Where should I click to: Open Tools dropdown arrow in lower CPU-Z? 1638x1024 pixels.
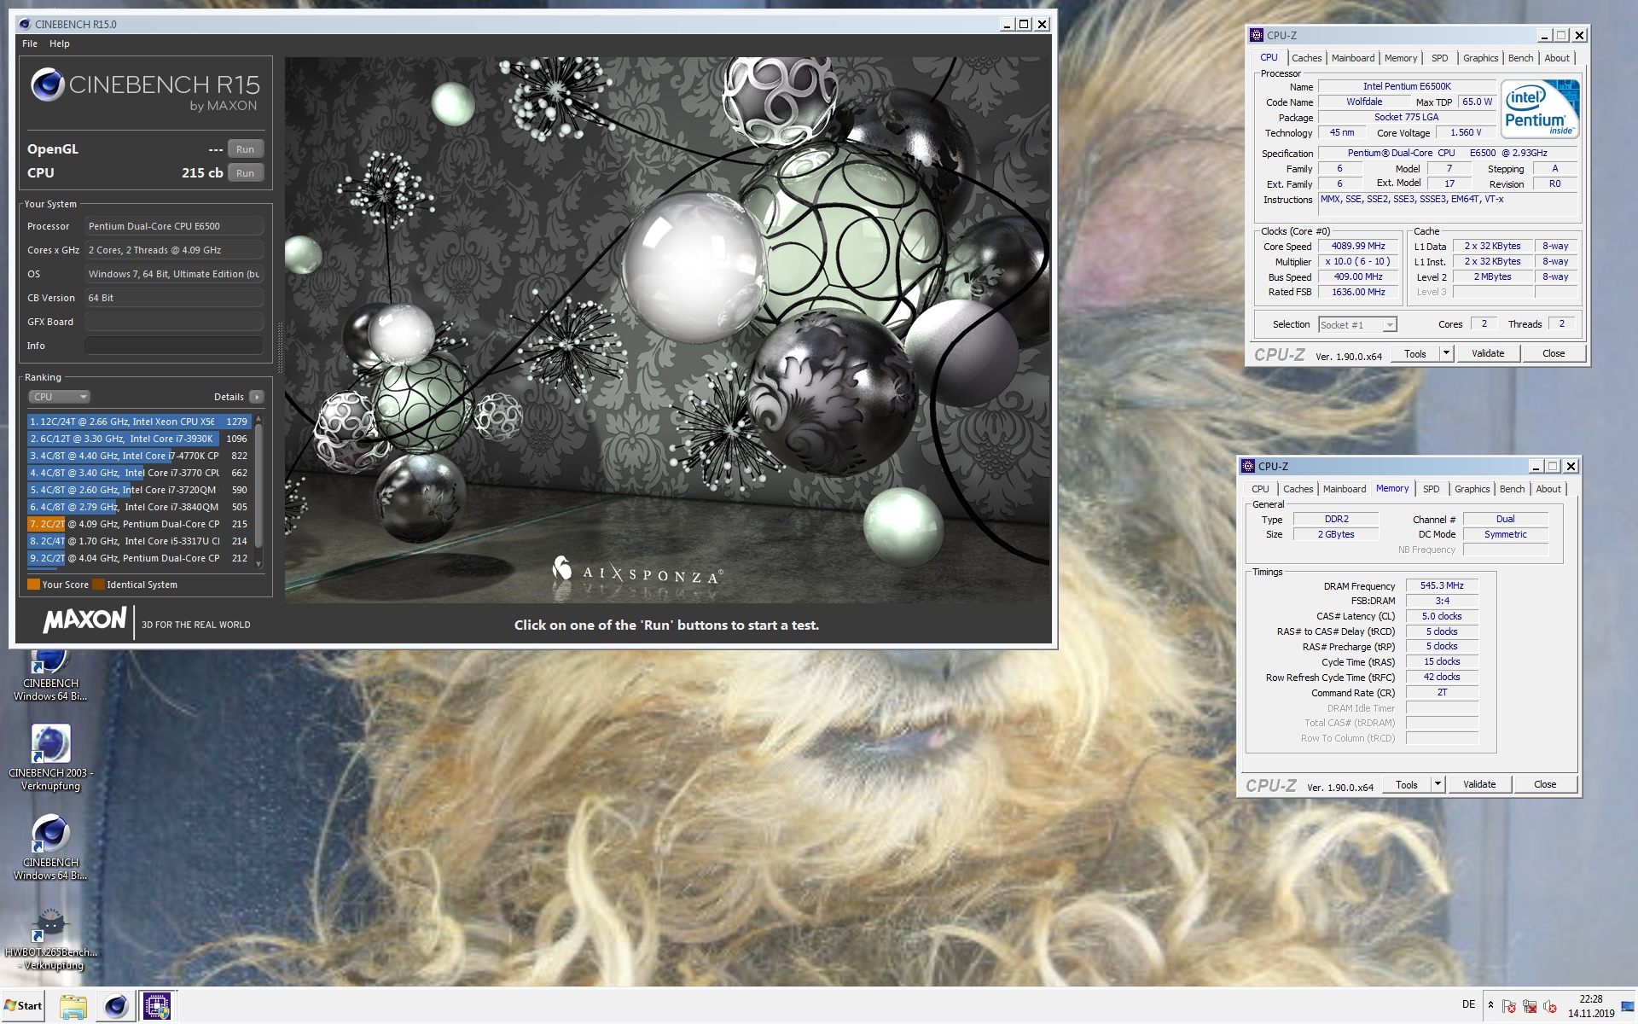pos(1438,784)
